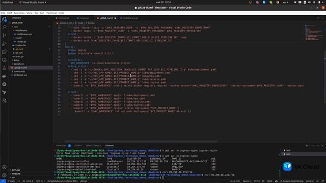Open the File menu
The image size is (326, 183).
coord(3,13)
